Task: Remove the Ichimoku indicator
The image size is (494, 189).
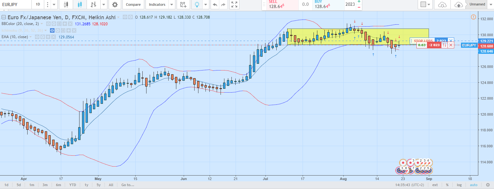Action: pos(74,30)
